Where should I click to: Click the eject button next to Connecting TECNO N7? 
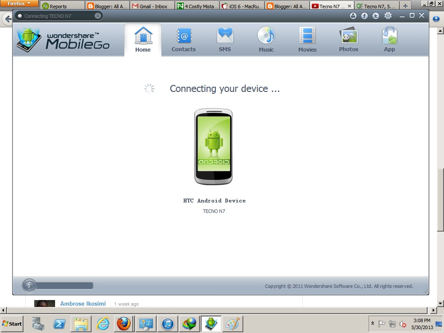[98, 16]
